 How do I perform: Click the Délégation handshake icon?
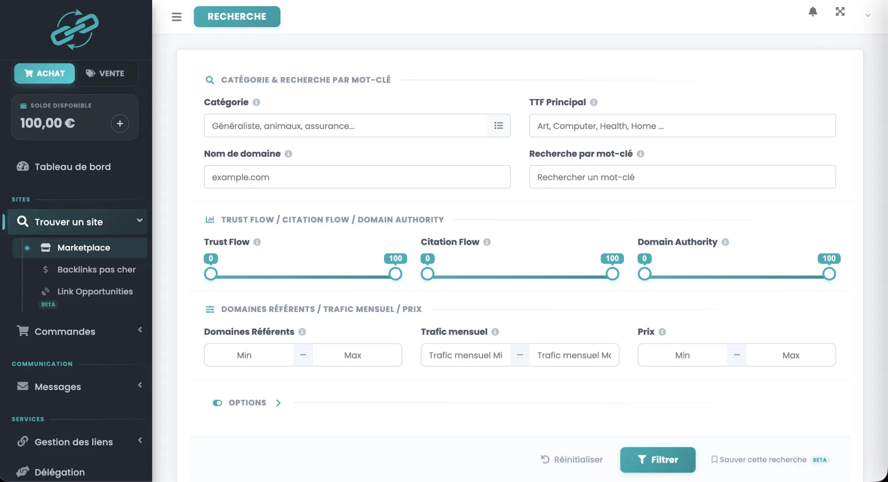click(x=23, y=471)
